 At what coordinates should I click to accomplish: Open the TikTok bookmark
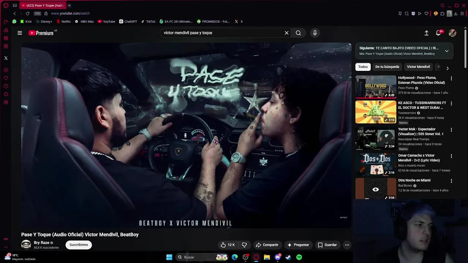148,22
